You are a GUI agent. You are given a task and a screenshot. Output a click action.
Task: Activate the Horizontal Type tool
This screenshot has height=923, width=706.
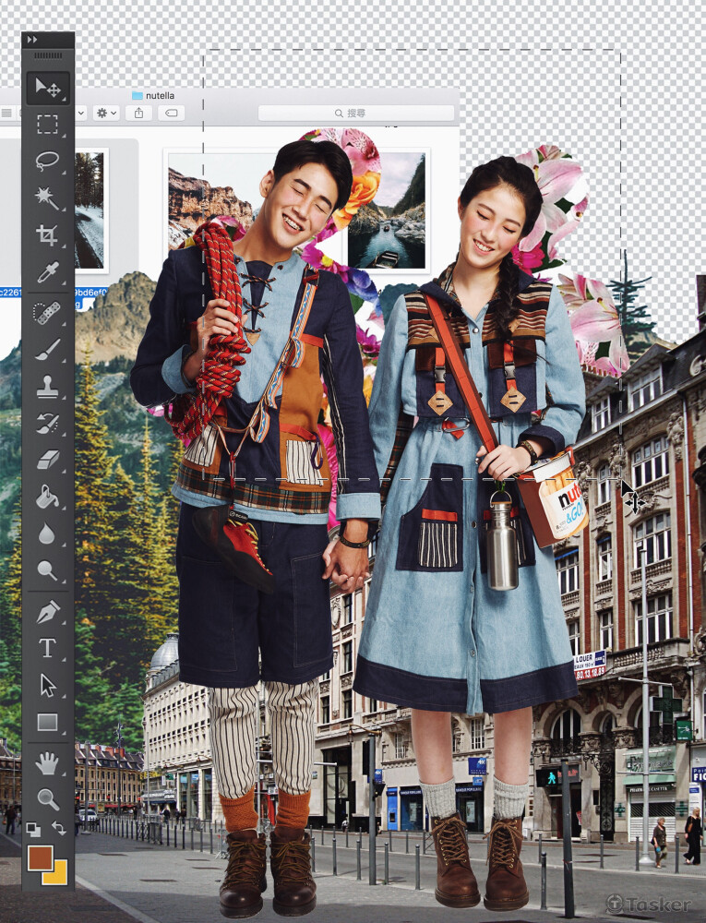[47, 648]
